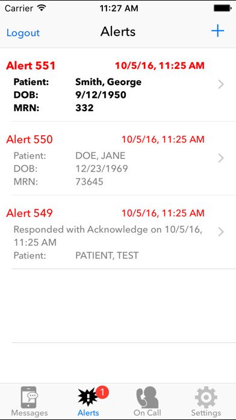This screenshot has width=236, height=420.
Task: Tap the plus icon to add alert
Action: click(x=217, y=31)
